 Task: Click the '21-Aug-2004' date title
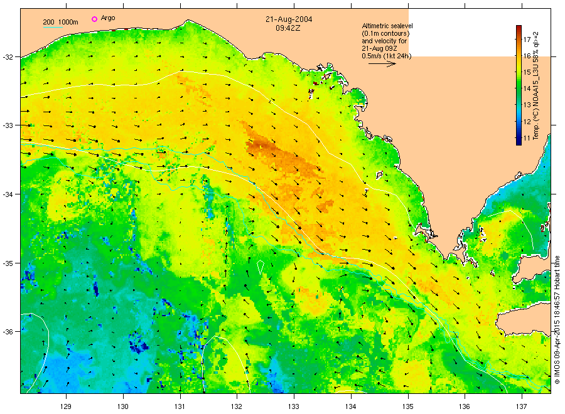tap(289, 19)
